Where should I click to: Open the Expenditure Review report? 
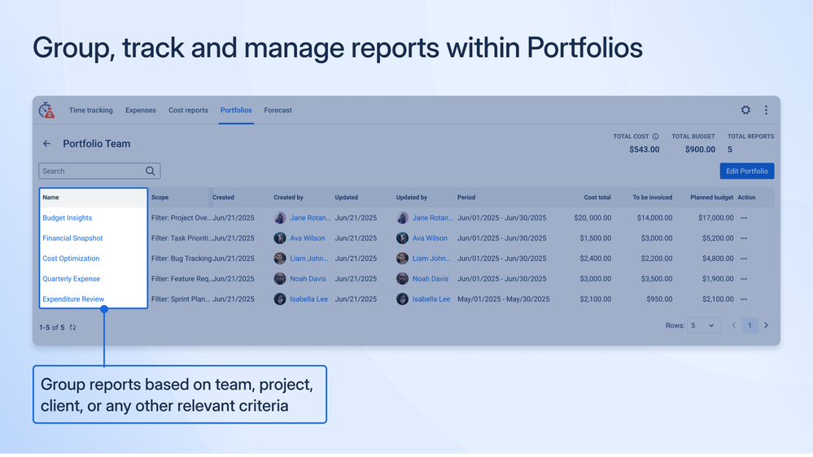click(73, 299)
